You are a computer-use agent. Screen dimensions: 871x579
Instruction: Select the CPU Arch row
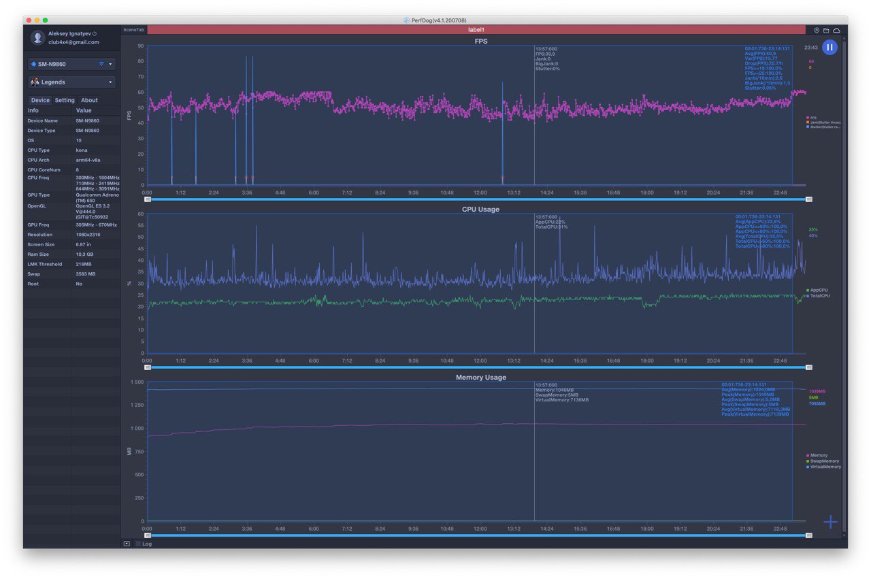pyautogui.click(x=72, y=160)
